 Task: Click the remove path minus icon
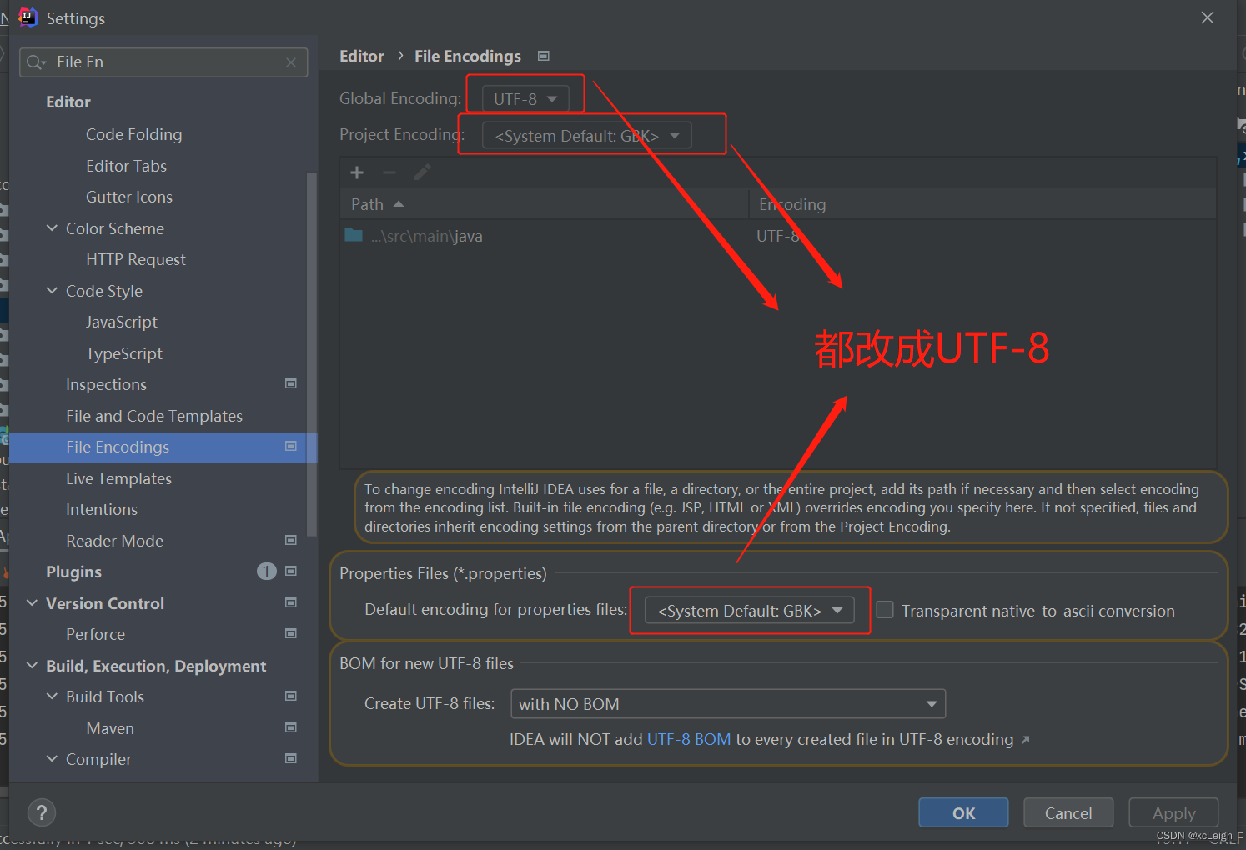pyautogui.click(x=389, y=172)
